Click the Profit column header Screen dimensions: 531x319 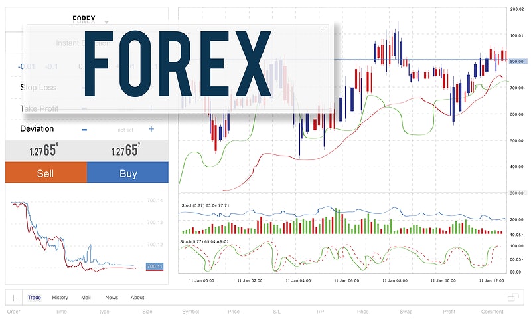(x=449, y=312)
